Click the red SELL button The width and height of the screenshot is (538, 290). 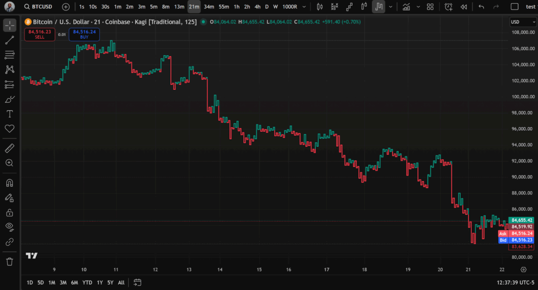pyautogui.click(x=39, y=34)
